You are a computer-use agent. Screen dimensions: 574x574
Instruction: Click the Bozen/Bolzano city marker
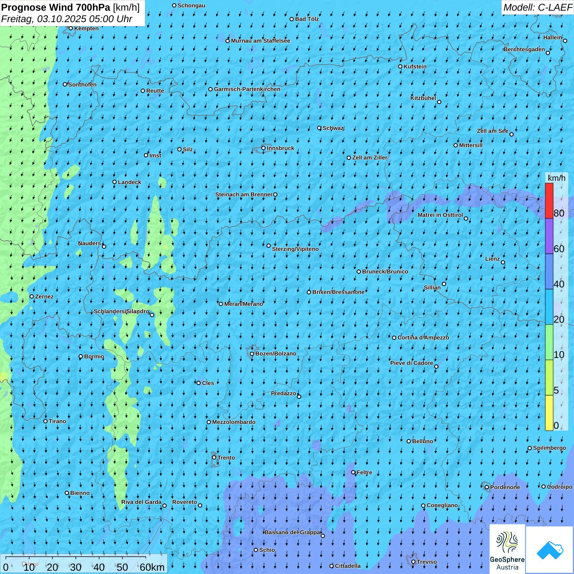[x=252, y=354]
